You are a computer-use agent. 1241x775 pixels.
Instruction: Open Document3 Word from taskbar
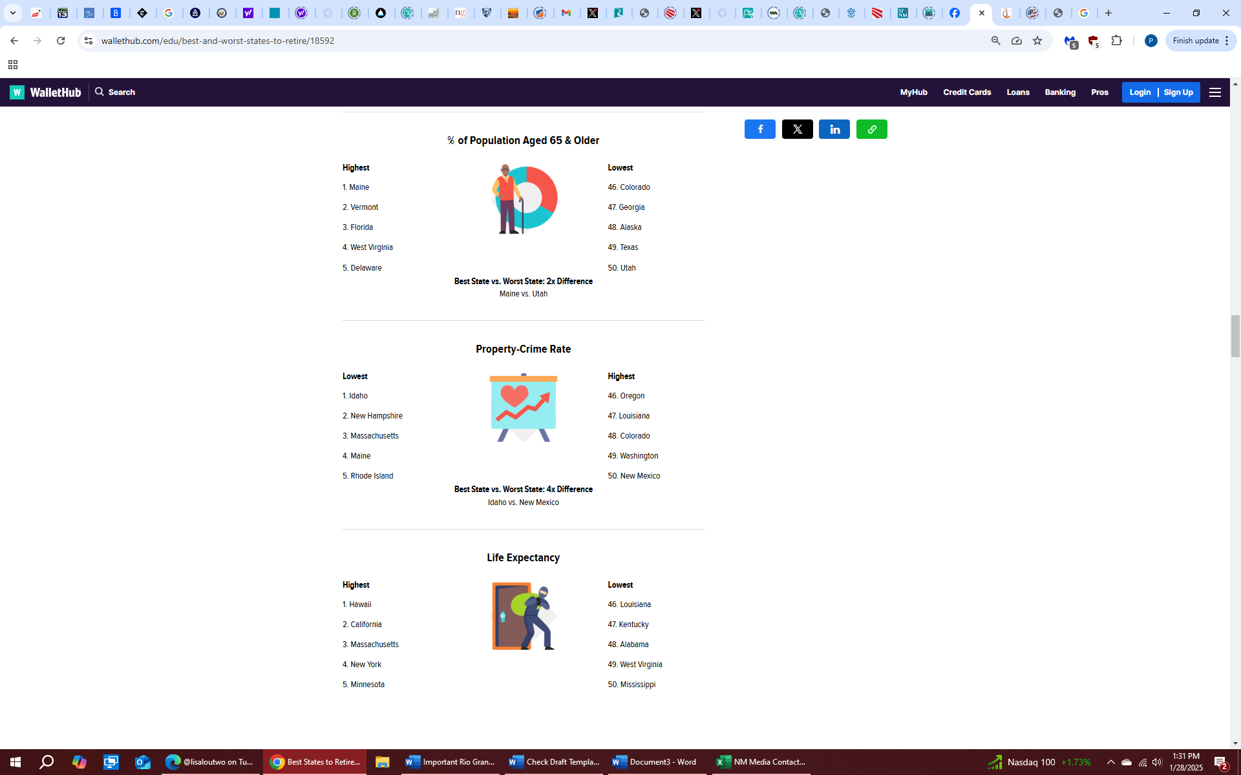click(654, 762)
